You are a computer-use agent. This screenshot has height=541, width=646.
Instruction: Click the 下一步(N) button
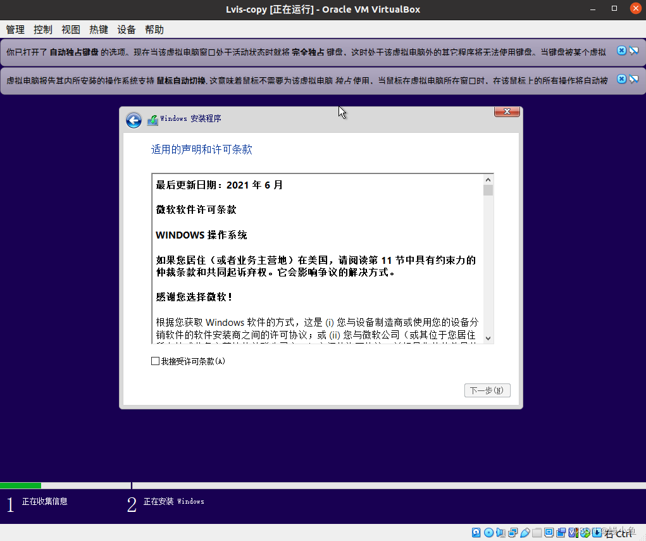tap(487, 390)
